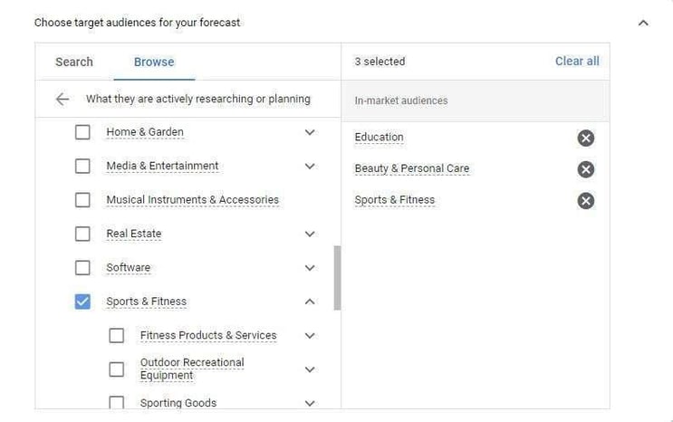
Task: Click the Clear all link
Action: click(x=577, y=61)
